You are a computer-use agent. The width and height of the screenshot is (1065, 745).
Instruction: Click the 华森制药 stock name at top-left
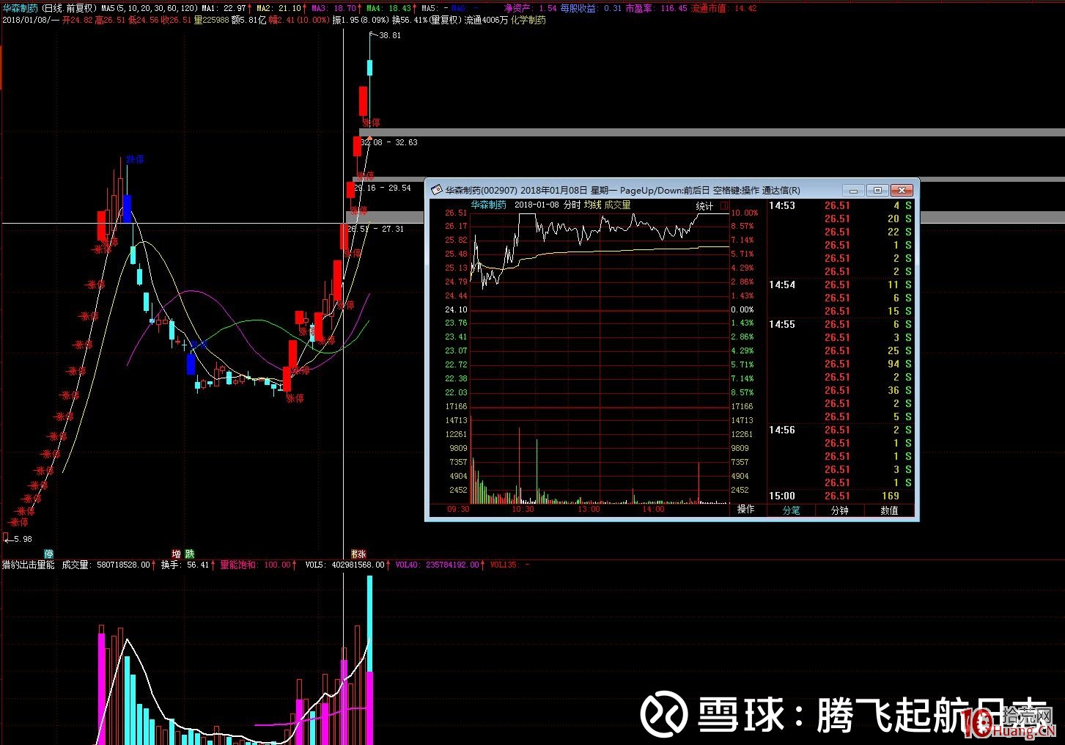(20, 8)
